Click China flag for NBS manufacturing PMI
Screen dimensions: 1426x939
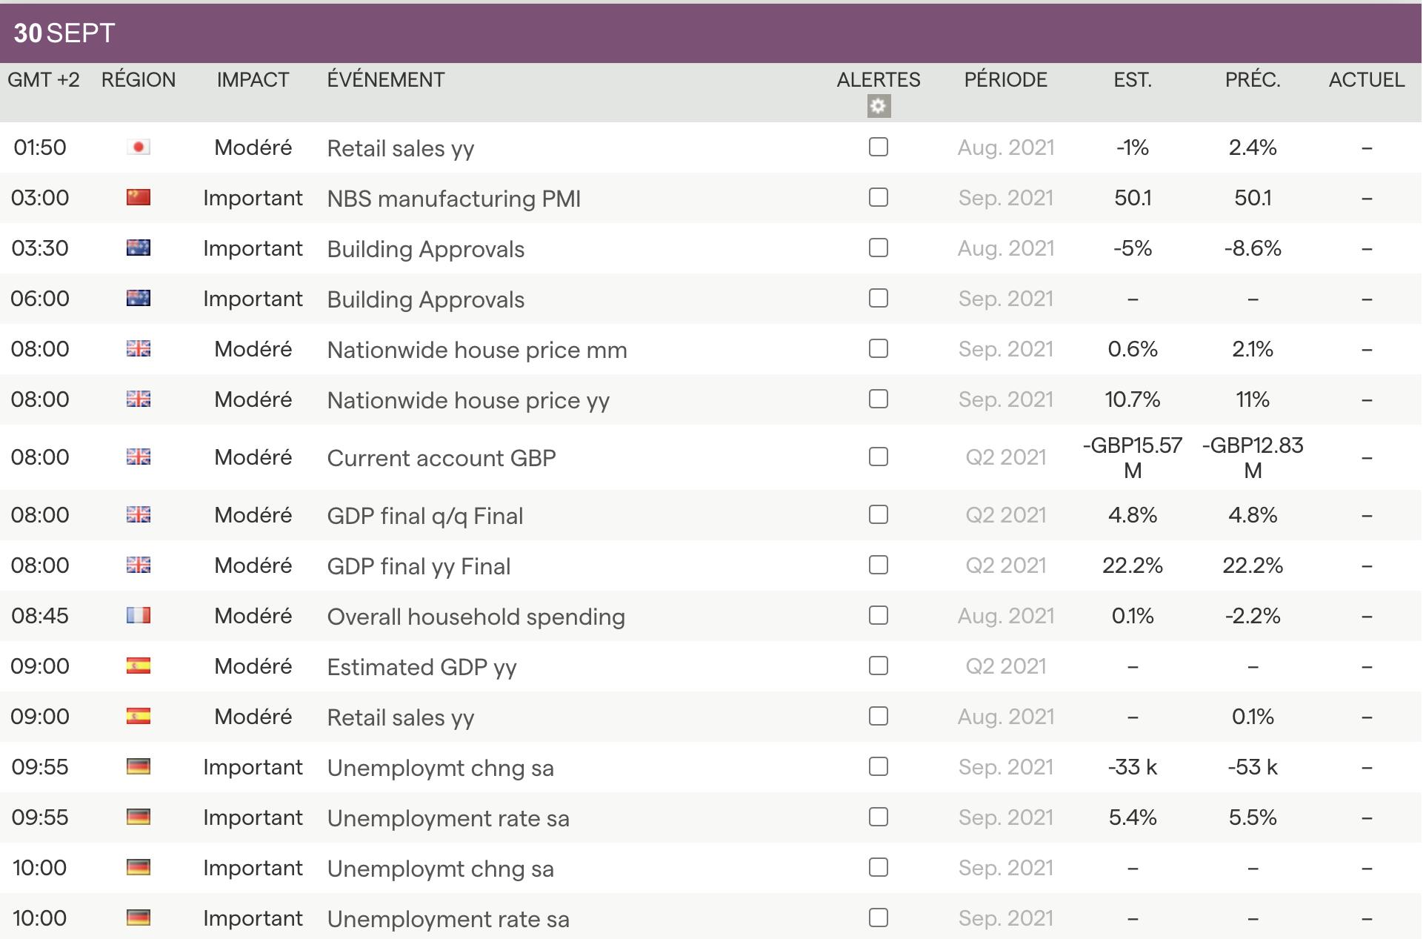[x=139, y=198]
